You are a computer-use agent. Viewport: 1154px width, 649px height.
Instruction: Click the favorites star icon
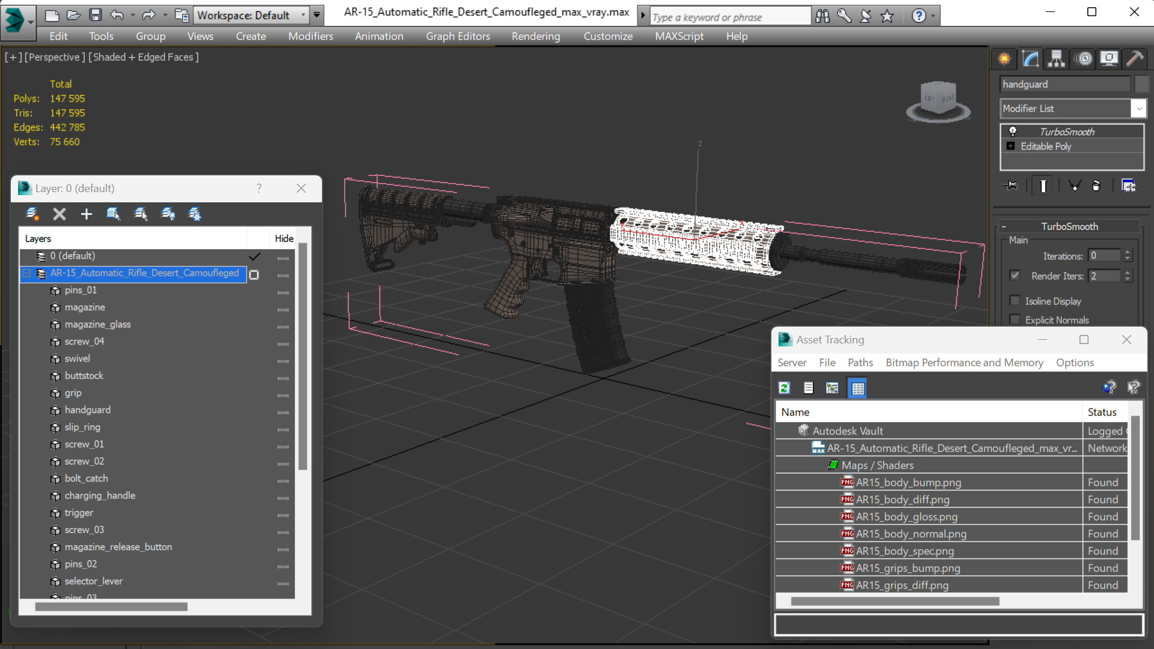point(887,16)
